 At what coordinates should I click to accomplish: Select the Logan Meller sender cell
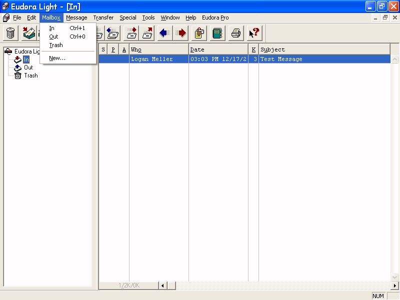[x=159, y=59]
